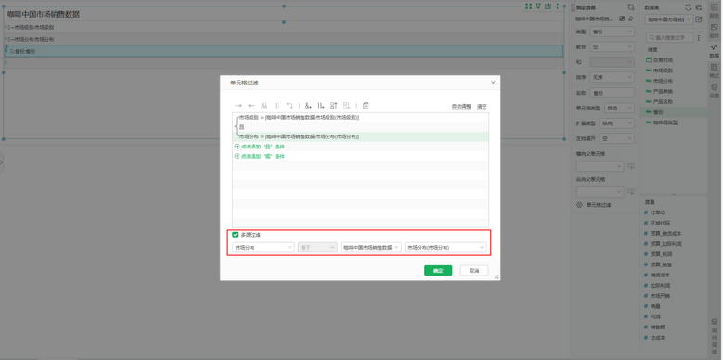Screen dimensions: 723x360
Task: Click the move condition down icon
Action: click(347, 106)
